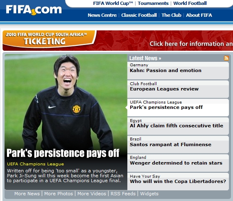
Task: Open the FIFA World Cup menu
Action: [x=113, y=3]
